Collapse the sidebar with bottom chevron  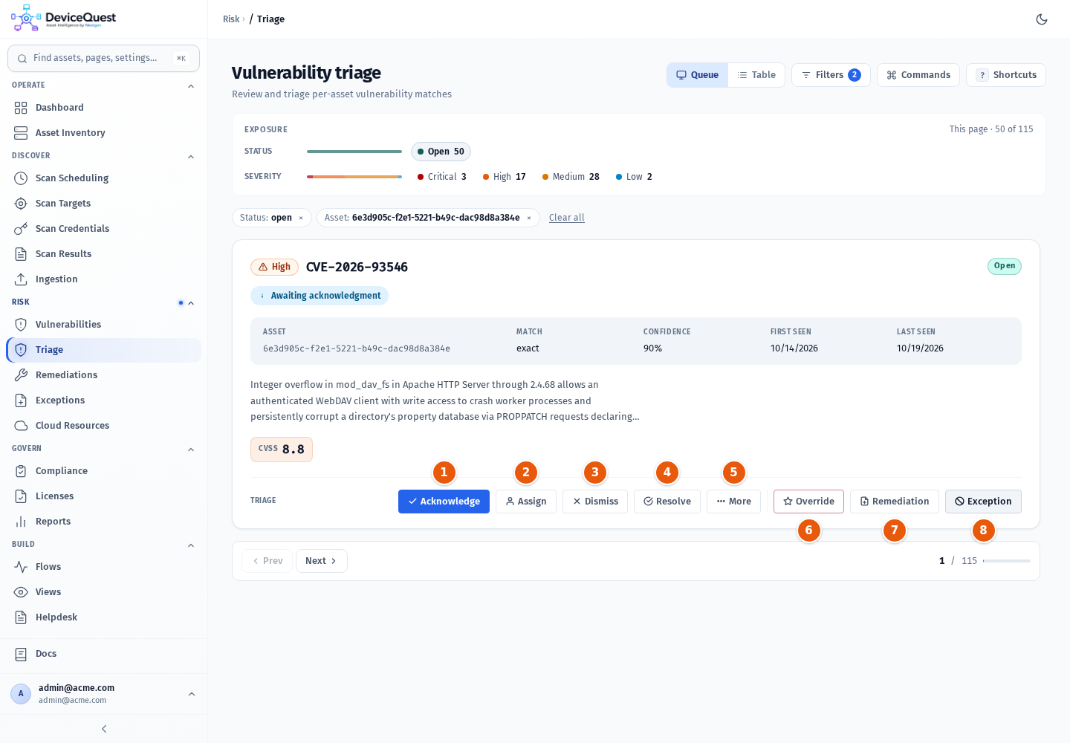[x=104, y=729]
